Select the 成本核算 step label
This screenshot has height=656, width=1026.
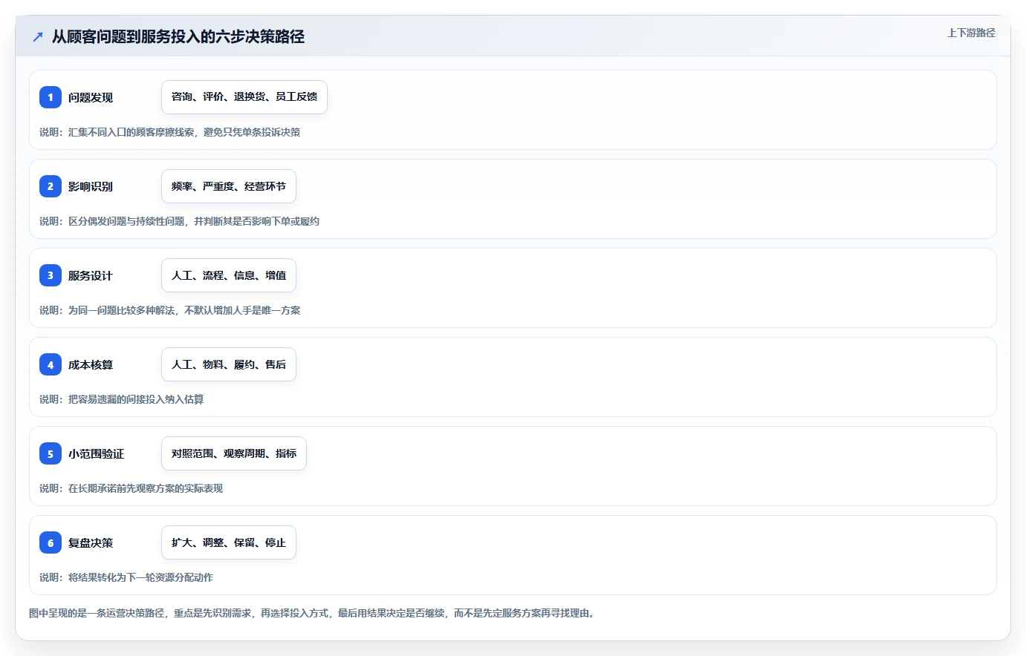pos(91,364)
